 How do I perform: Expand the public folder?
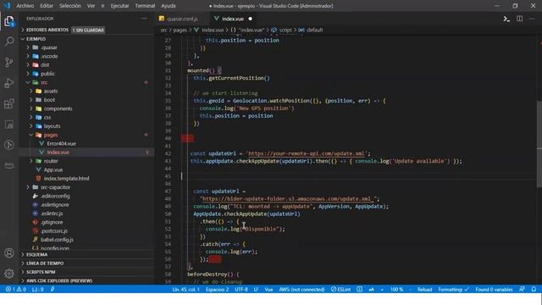pos(47,74)
